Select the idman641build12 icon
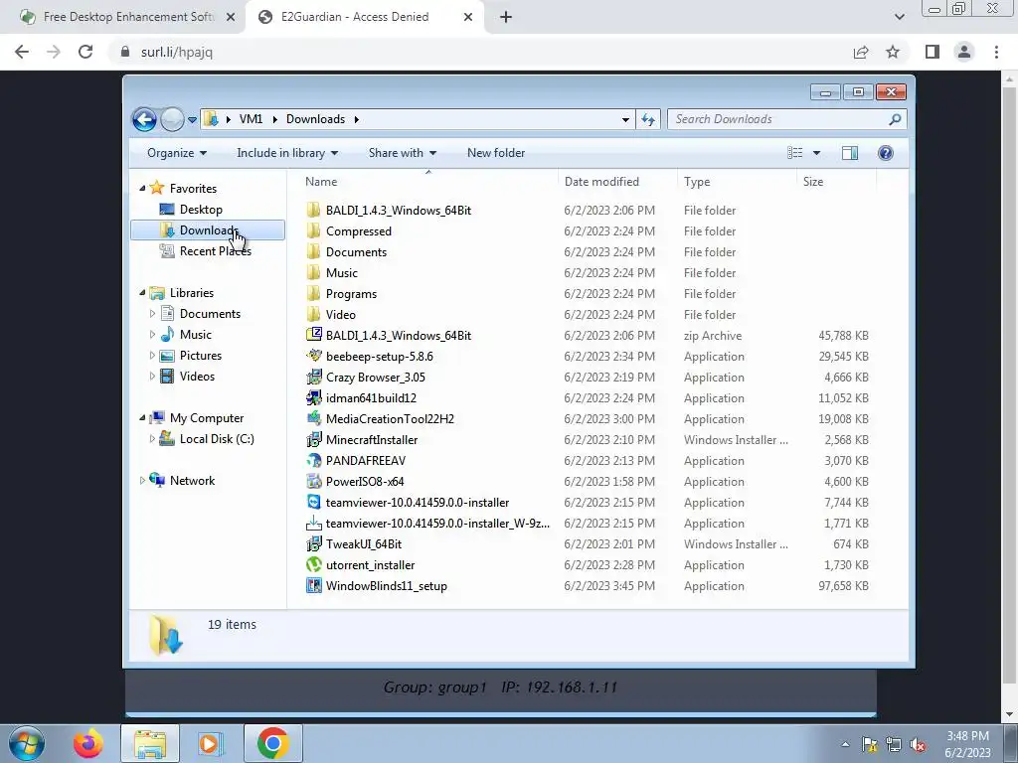This screenshot has height=763, width=1018. (x=313, y=397)
